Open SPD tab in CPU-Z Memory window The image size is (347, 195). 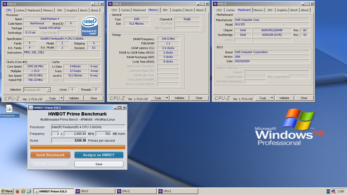pos(165,10)
